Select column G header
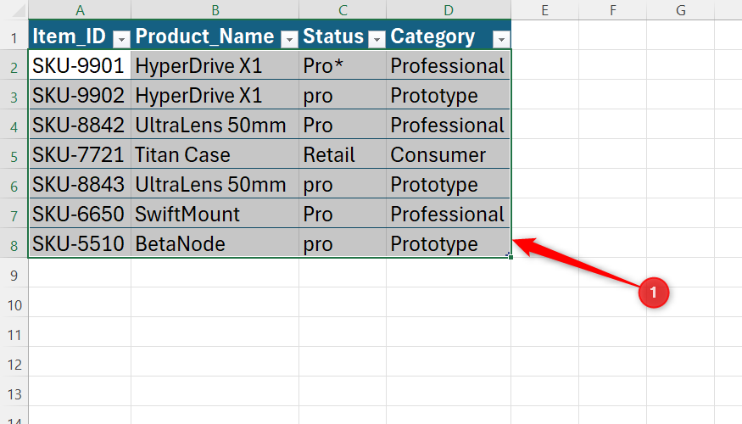The width and height of the screenshot is (742, 424). click(680, 10)
